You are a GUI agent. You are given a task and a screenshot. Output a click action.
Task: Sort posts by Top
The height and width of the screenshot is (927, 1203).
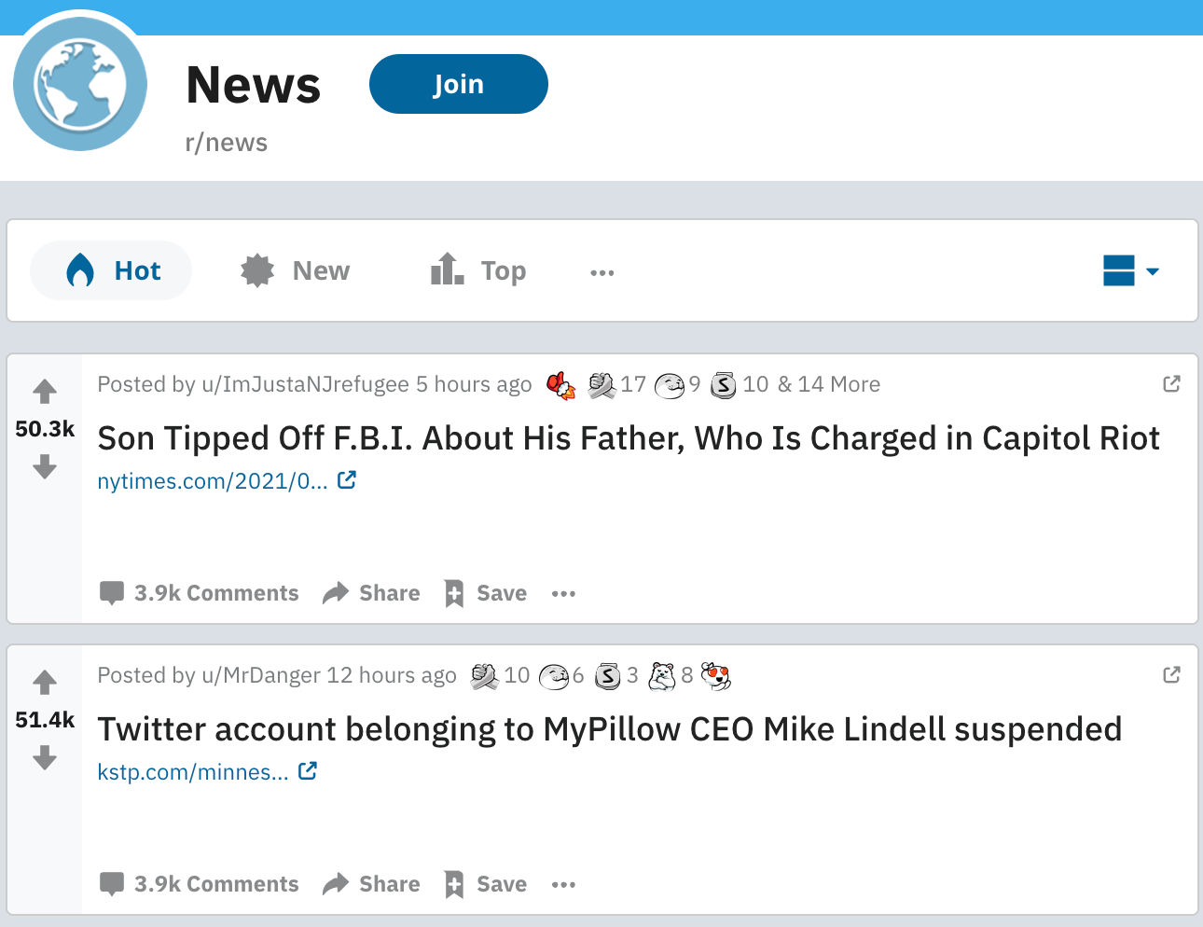(478, 270)
